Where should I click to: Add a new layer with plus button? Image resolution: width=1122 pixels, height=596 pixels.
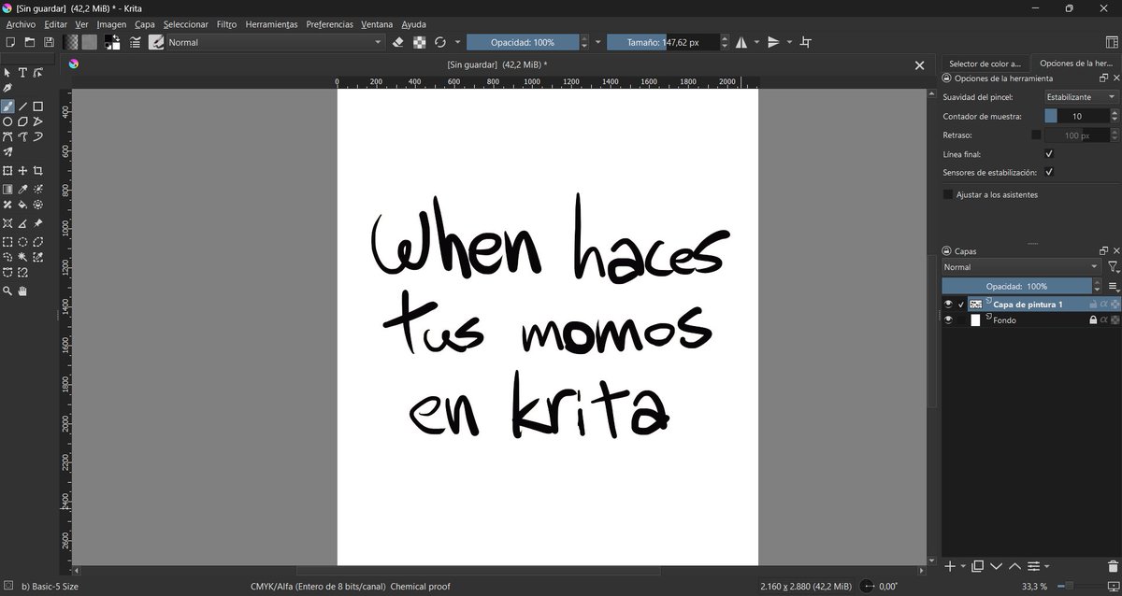950,566
